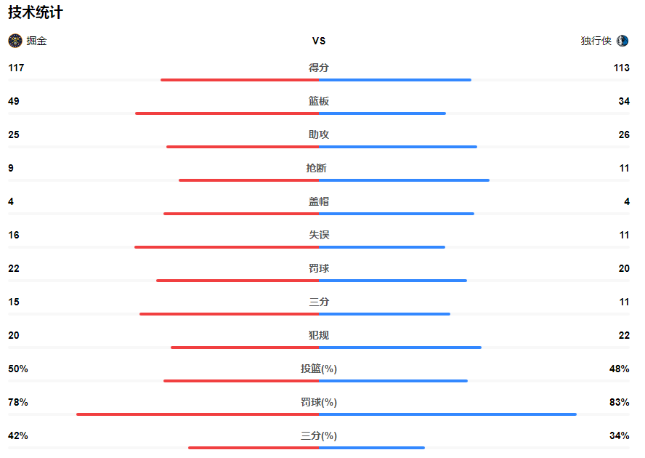Select the 盖帽 stat label
The height and width of the screenshot is (458, 645).
coord(319,201)
